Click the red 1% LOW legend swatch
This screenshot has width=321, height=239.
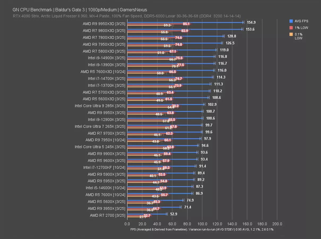291,28
